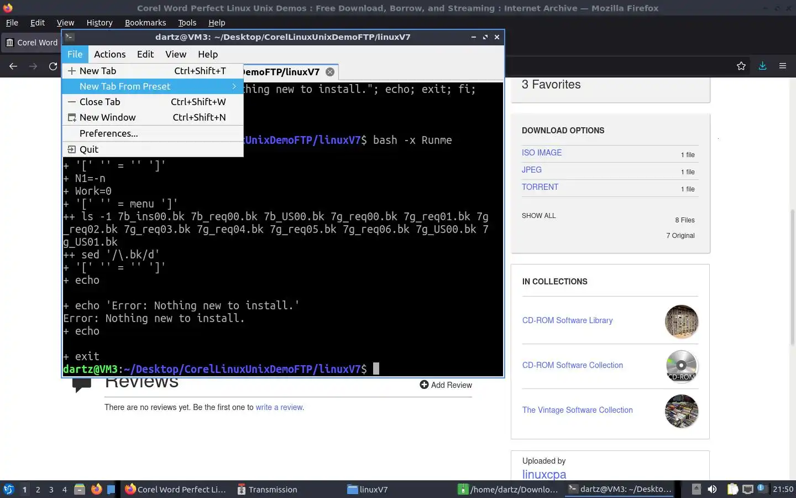Open CD-ROM Software Library collection link
The width and height of the screenshot is (796, 498).
click(567, 320)
